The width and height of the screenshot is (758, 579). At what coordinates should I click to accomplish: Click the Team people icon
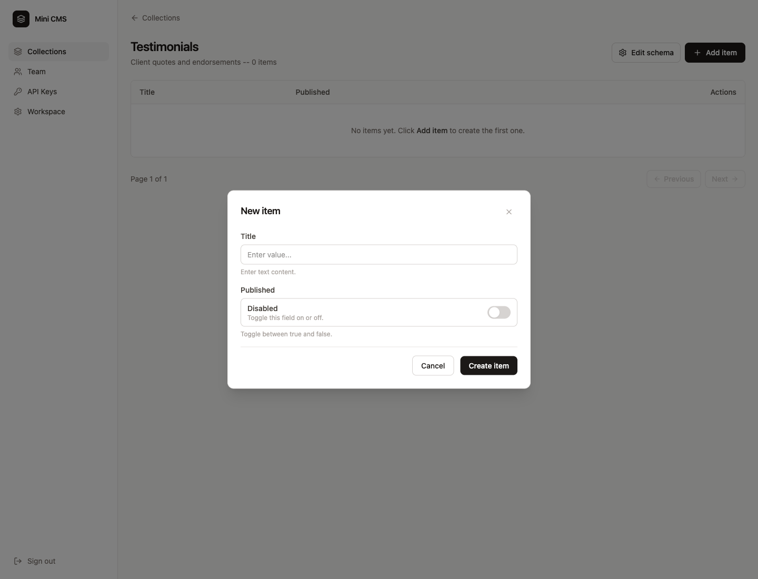[18, 72]
